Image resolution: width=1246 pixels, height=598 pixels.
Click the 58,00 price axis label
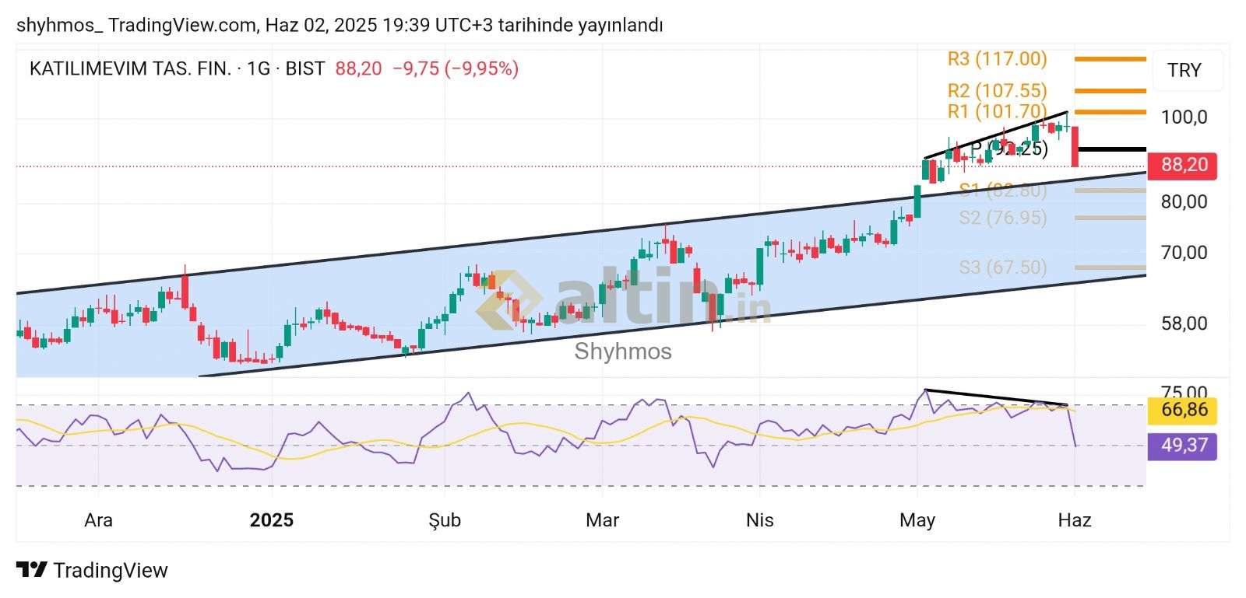[x=1184, y=323]
